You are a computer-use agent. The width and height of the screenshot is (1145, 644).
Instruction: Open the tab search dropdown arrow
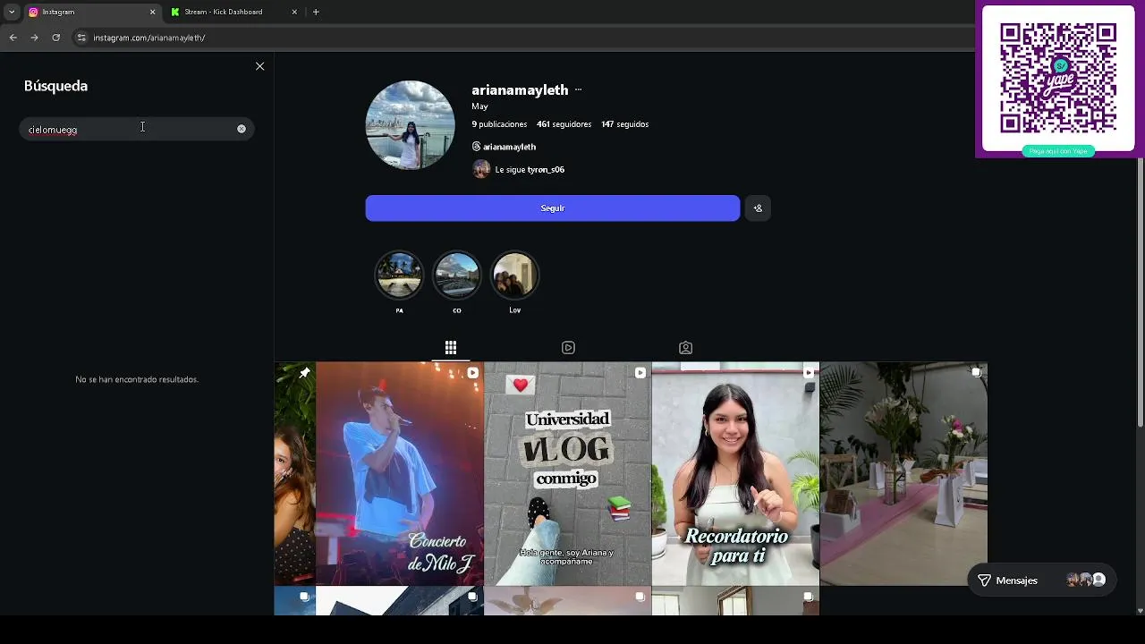12,12
